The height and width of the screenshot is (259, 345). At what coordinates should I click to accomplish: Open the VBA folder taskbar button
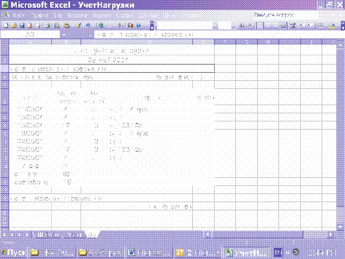[52, 252]
